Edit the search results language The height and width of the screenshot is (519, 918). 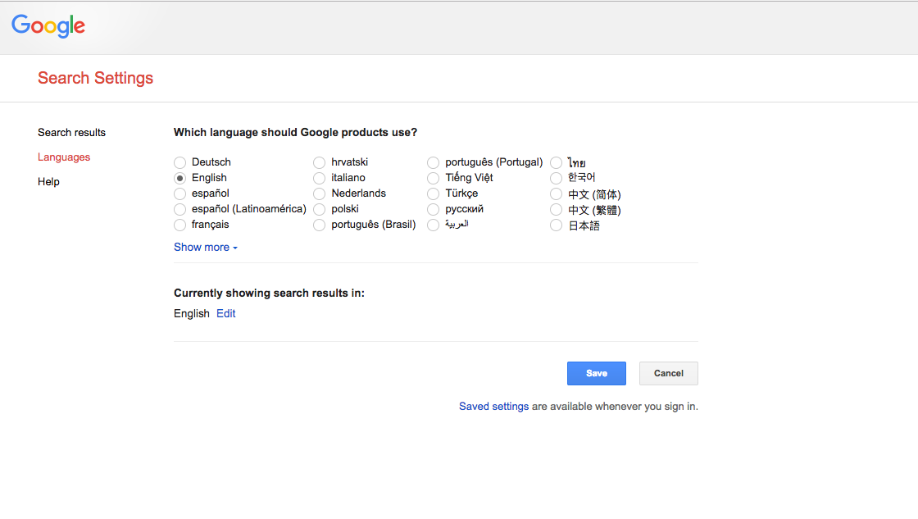pyautogui.click(x=226, y=313)
